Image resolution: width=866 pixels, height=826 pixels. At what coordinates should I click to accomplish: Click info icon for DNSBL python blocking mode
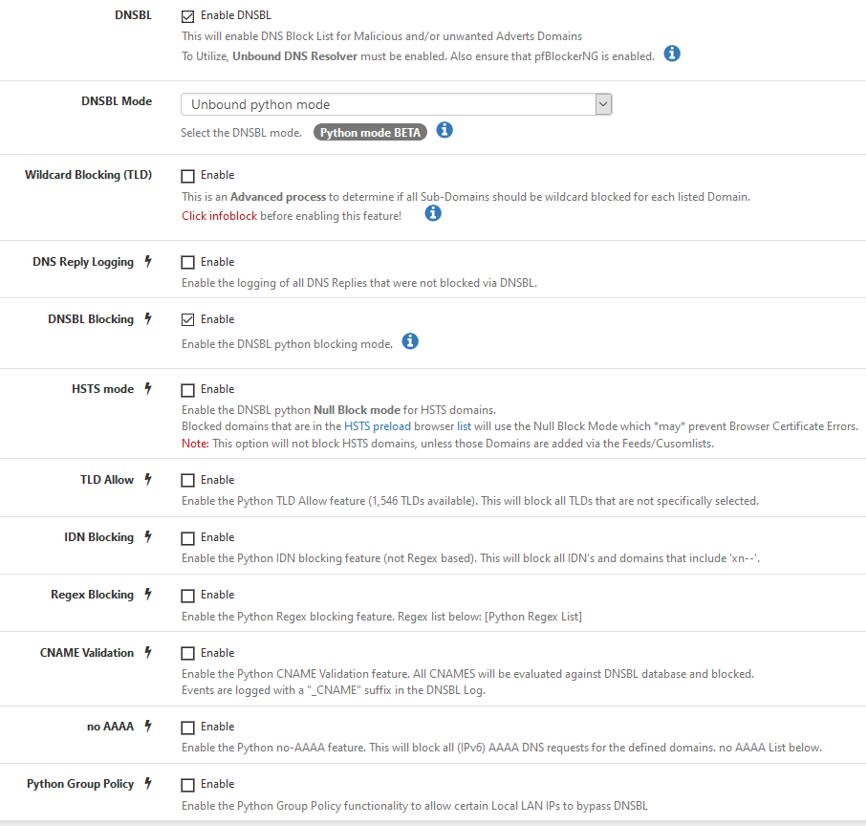point(410,341)
